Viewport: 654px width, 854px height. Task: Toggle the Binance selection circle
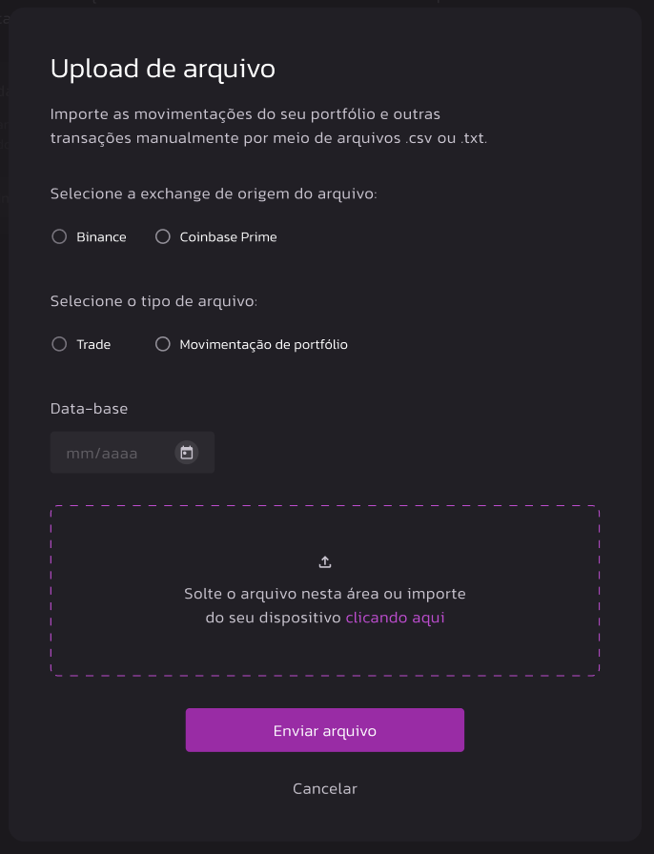point(59,236)
